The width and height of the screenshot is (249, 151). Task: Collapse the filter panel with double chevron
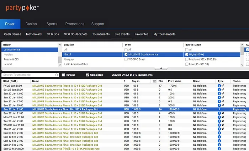pyautogui.click(x=161, y=68)
